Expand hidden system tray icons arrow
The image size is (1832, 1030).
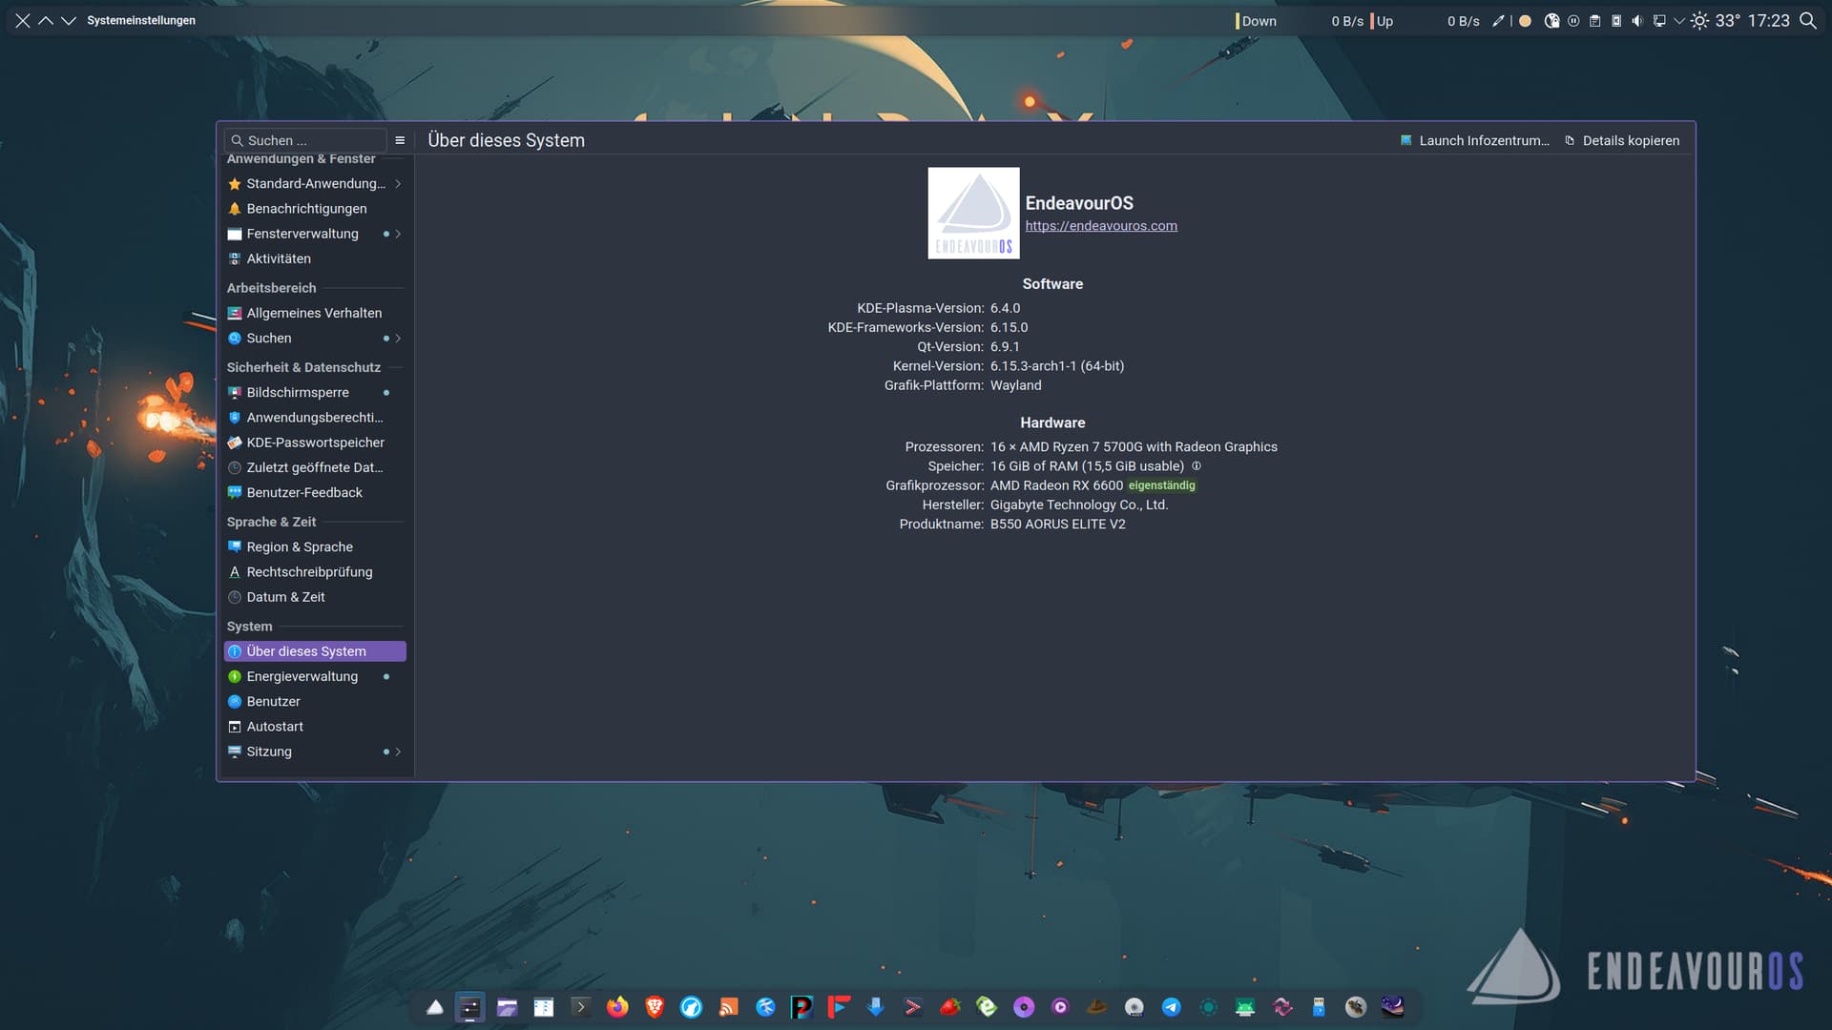(1679, 20)
